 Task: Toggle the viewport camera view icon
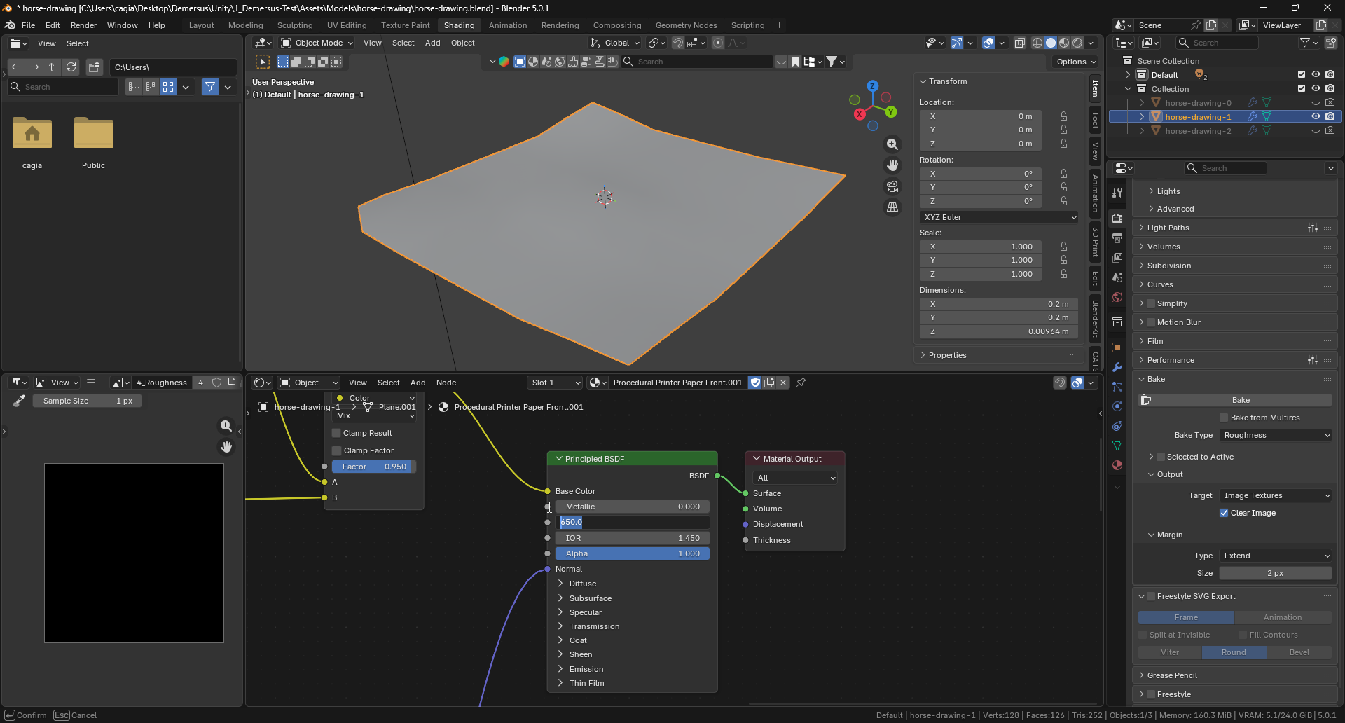pyautogui.click(x=892, y=186)
